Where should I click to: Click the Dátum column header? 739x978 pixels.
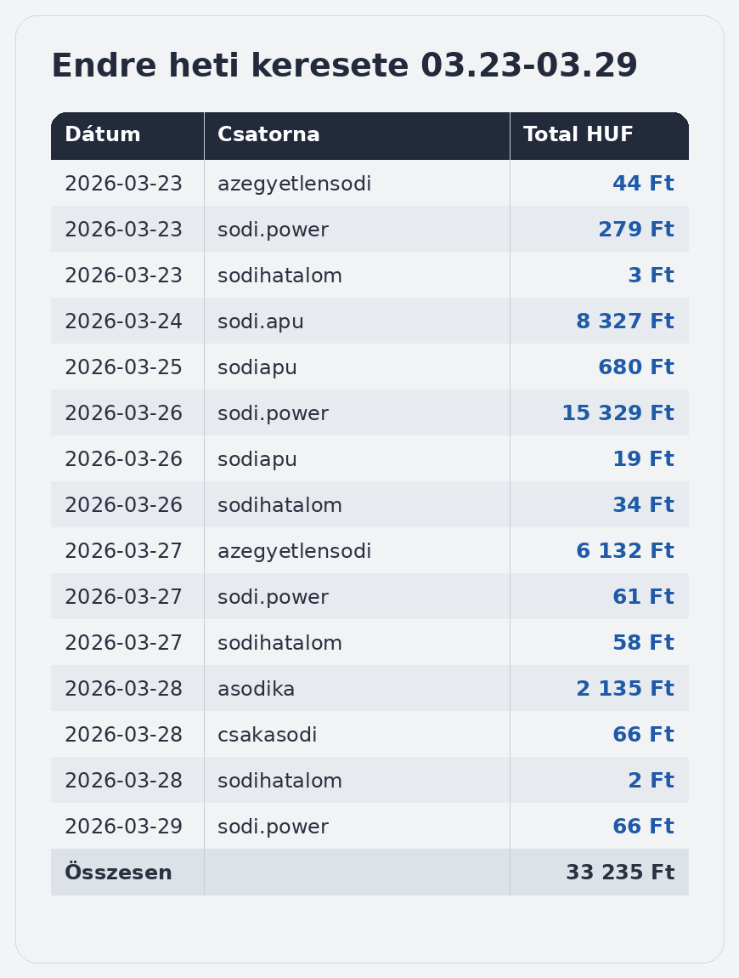click(x=103, y=135)
